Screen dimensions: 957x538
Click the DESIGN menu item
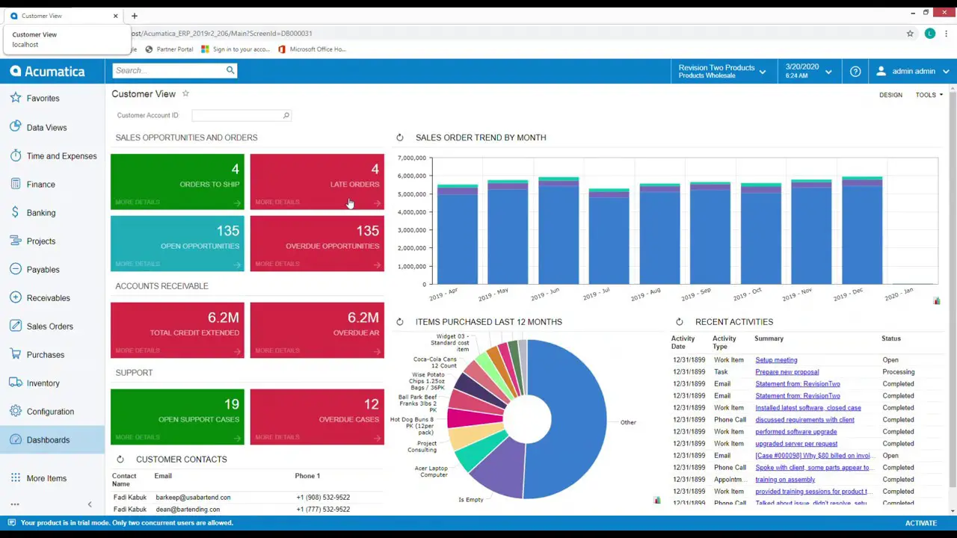(x=890, y=95)
